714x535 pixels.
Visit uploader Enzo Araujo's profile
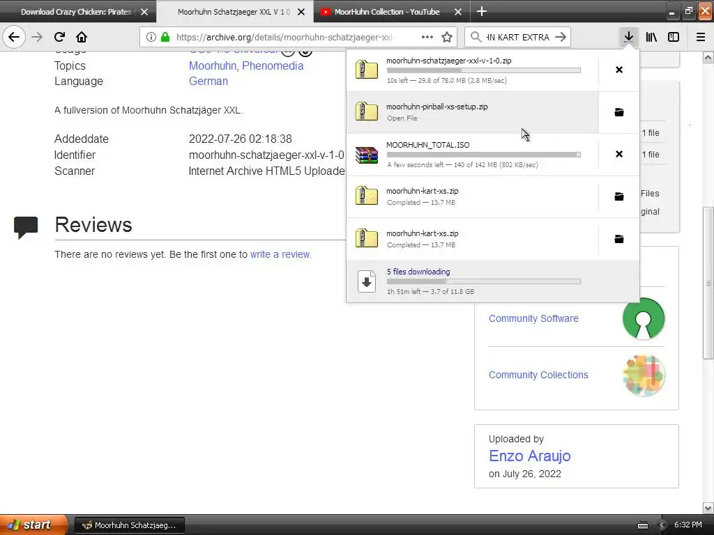point(530,456)
